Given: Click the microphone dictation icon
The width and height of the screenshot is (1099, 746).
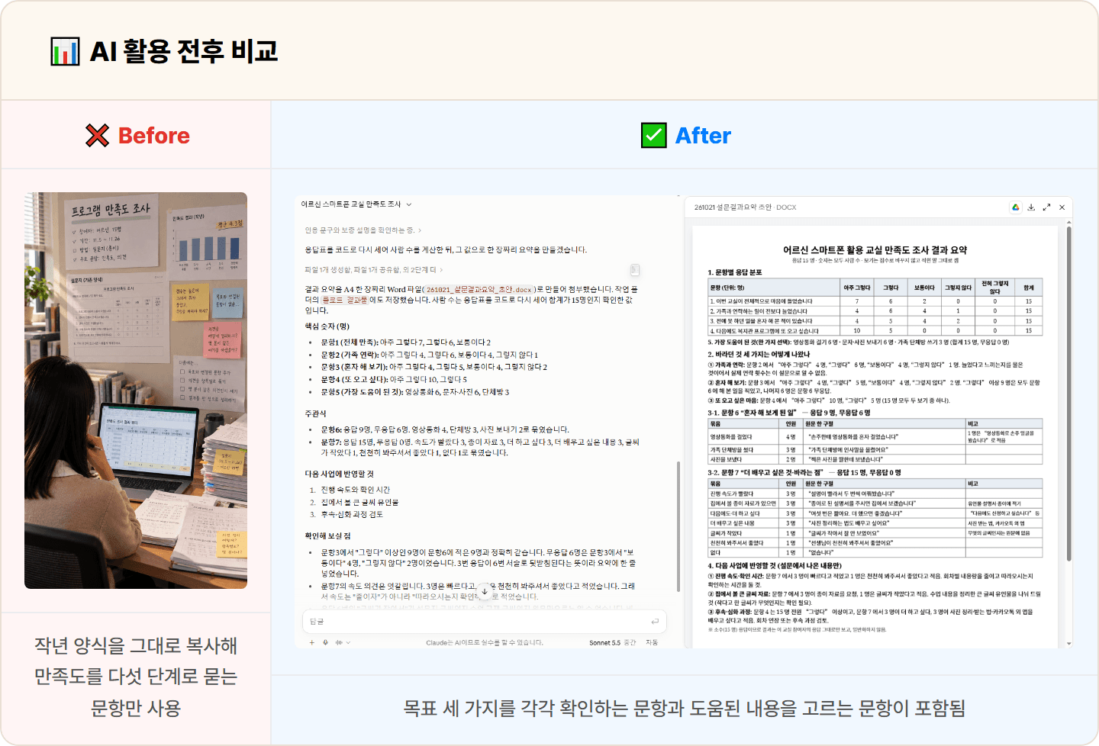Looking at the screenshot, I should point(325,642).
